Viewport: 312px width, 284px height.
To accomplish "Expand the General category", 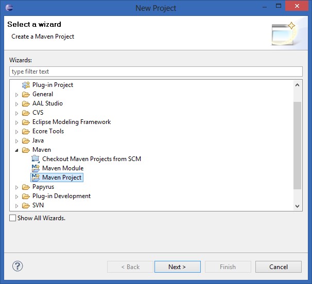I will (16, 95).
